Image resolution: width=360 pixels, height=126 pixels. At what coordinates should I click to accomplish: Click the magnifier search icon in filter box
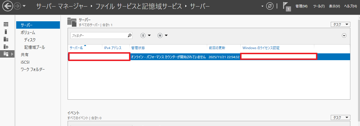[x=130, y=35]
